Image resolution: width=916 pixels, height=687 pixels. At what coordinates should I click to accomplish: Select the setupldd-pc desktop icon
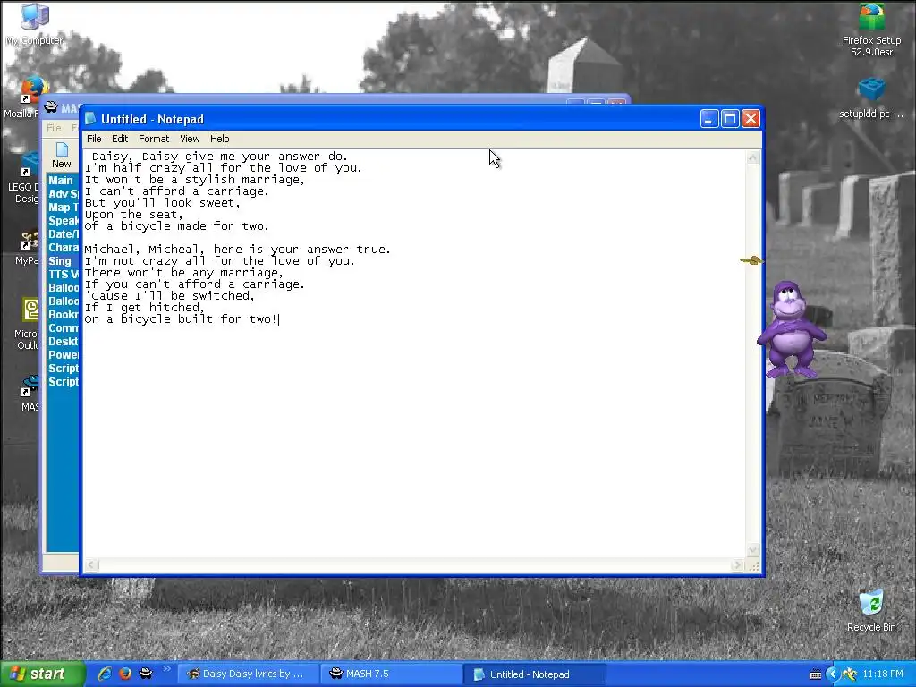[871, 98]
